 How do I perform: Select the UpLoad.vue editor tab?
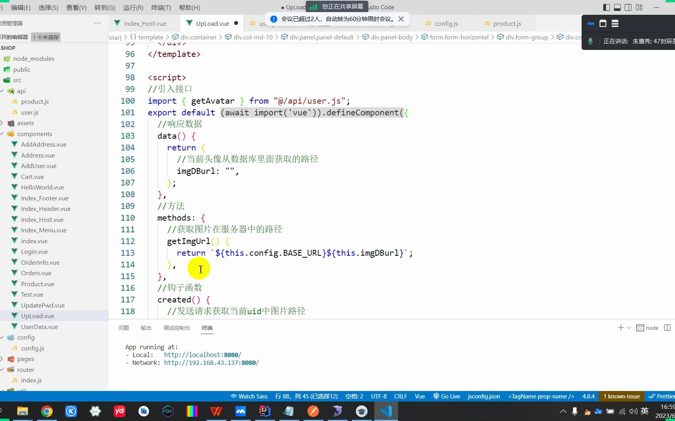[x=212, y=23]
